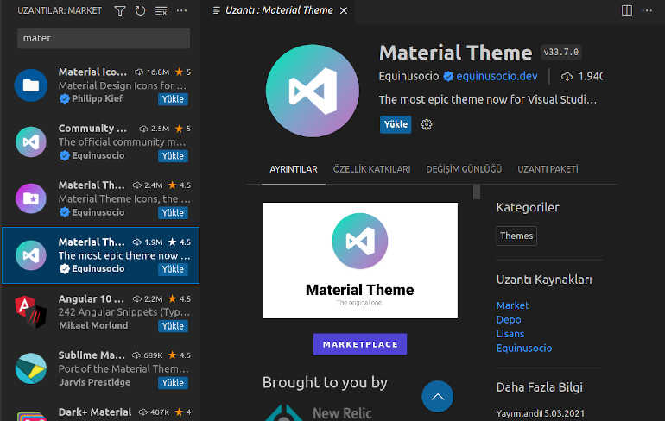
Task: Click the Material Icon Theme star rating
Action: pos(183,72)
